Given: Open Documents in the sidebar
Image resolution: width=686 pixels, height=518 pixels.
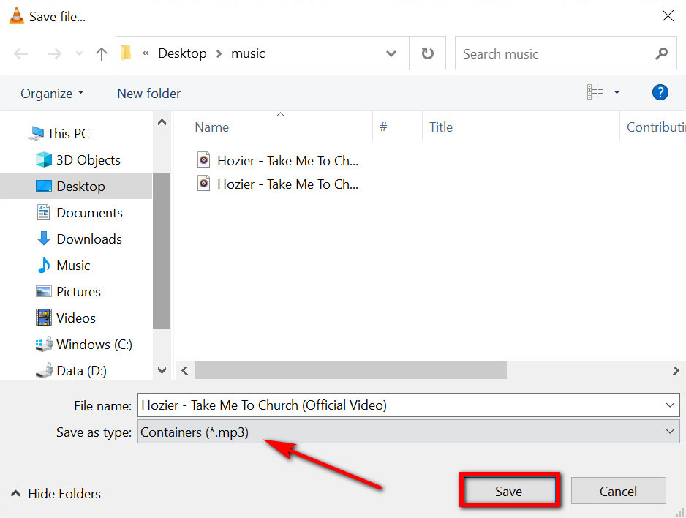Looking at the screenshot, I should (79, 213).
